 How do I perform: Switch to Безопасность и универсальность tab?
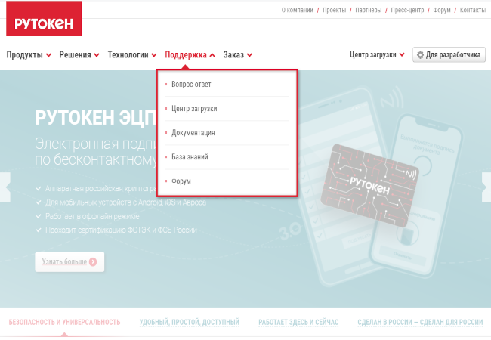64,322
